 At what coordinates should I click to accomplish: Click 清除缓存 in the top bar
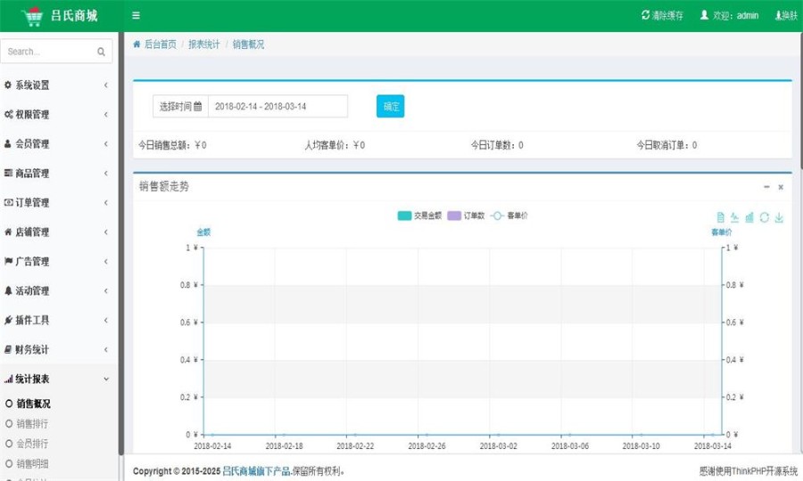pyautogui.click(x=666, y=15)
